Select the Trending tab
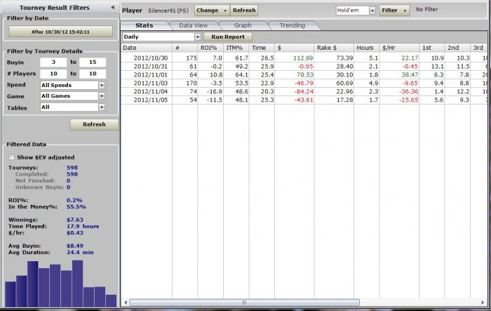This screenshot has width=491, height=311. coord(292,25)
